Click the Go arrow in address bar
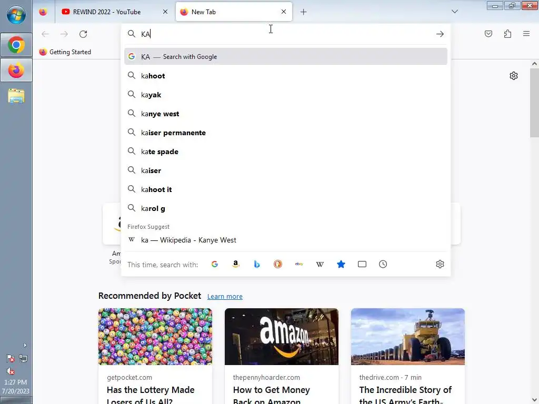The image size is (539, 404). click(440, 34)
